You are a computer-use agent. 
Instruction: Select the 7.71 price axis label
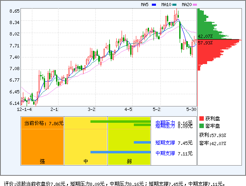tap(14, 46)
